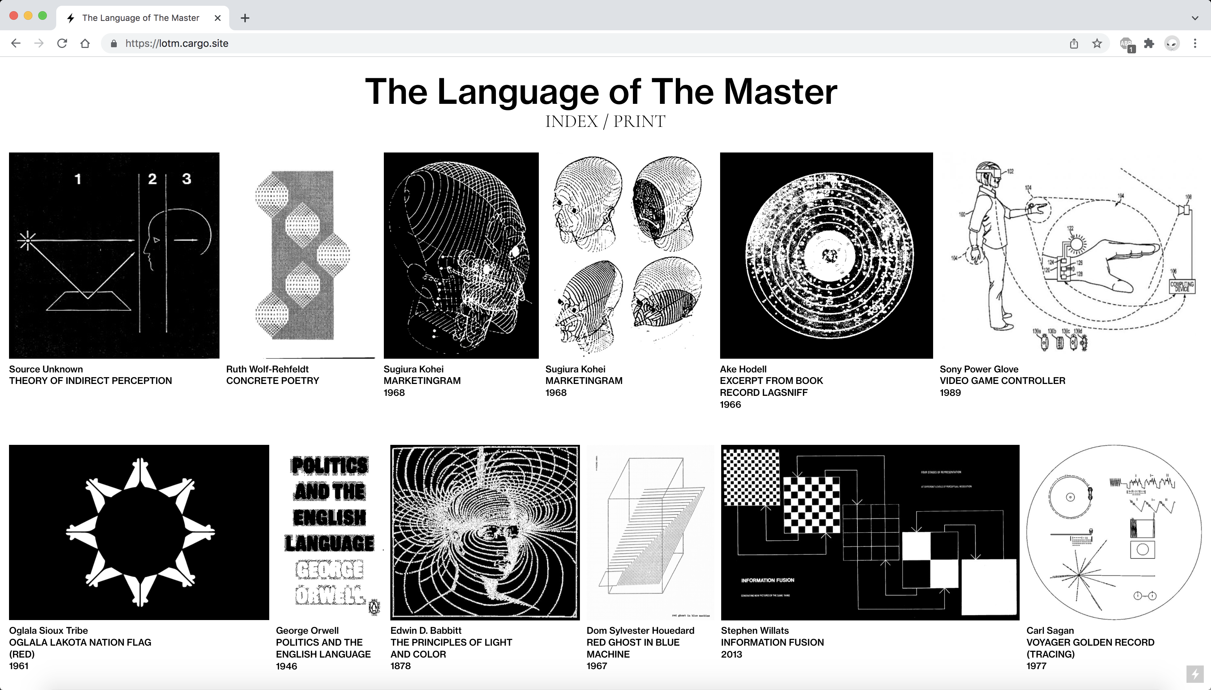Close the current browser tab
The width and height of the screenshot is (1211, 690).
point(217,18)
